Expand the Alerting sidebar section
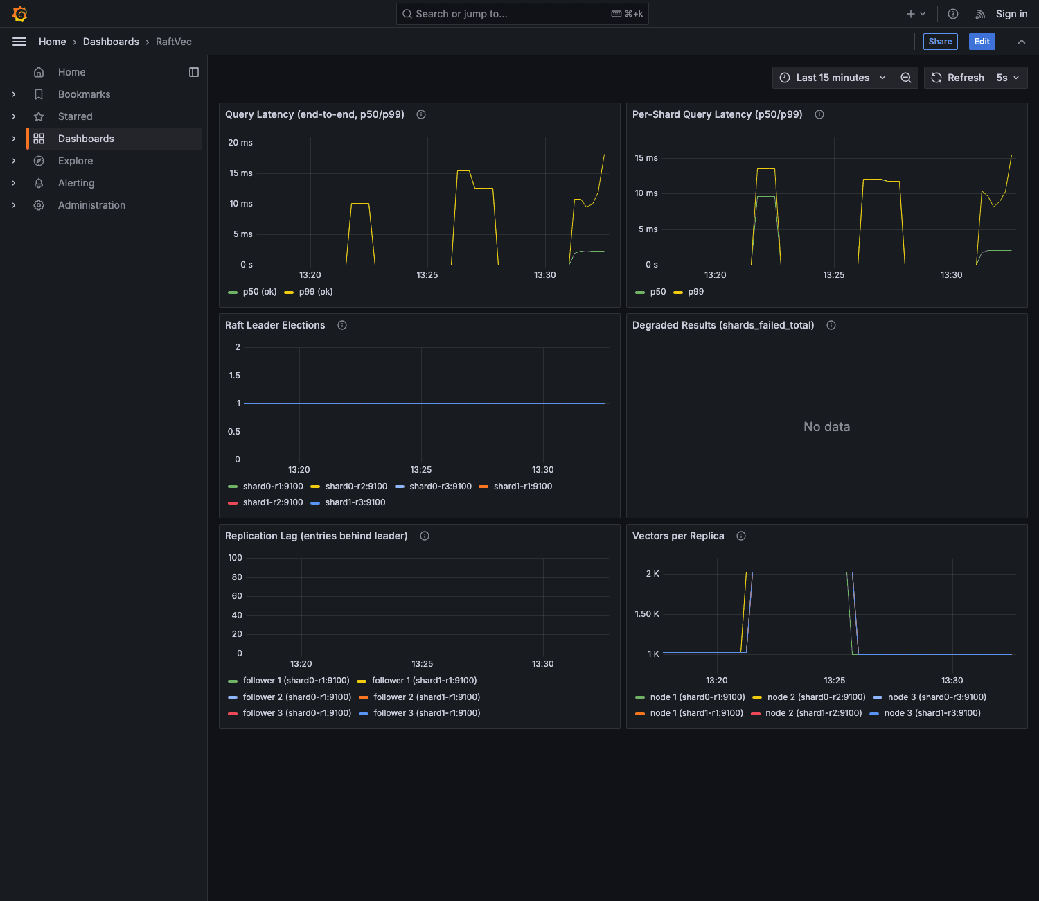Viewport: 1039px width, 901px height. coord(14,183)
